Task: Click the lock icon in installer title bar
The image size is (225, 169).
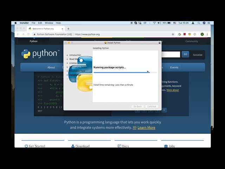Action: [x=159, y=43]
